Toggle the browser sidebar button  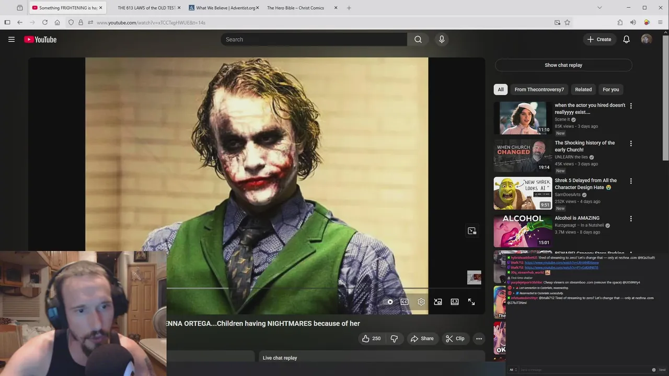7,22
